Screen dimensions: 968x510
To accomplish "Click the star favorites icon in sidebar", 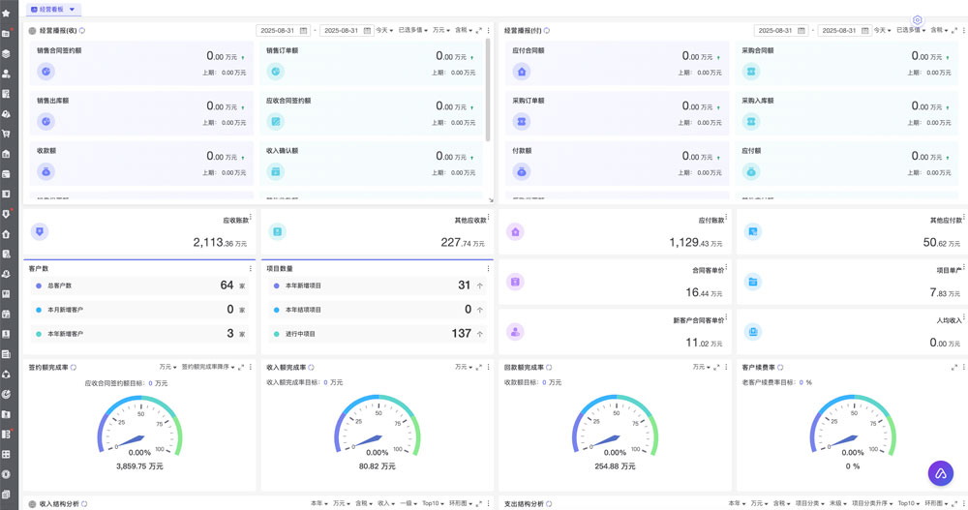I will [x=6, y=14].
